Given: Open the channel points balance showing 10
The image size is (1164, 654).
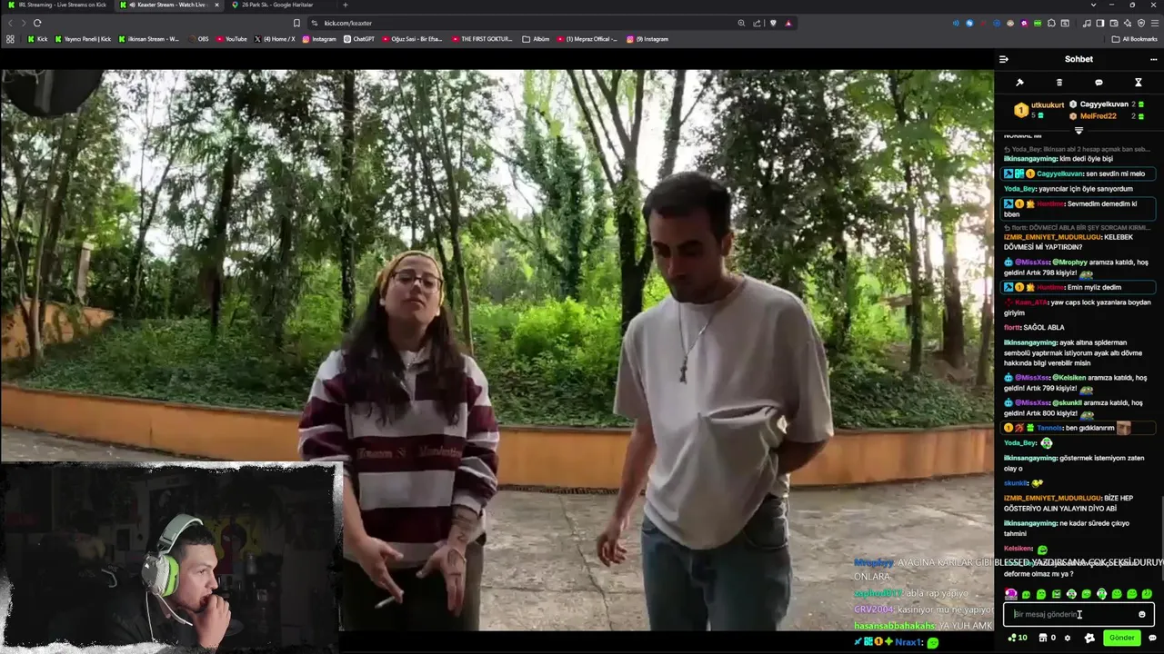Looking at the screenshot, I should [x=1018, y=638].
